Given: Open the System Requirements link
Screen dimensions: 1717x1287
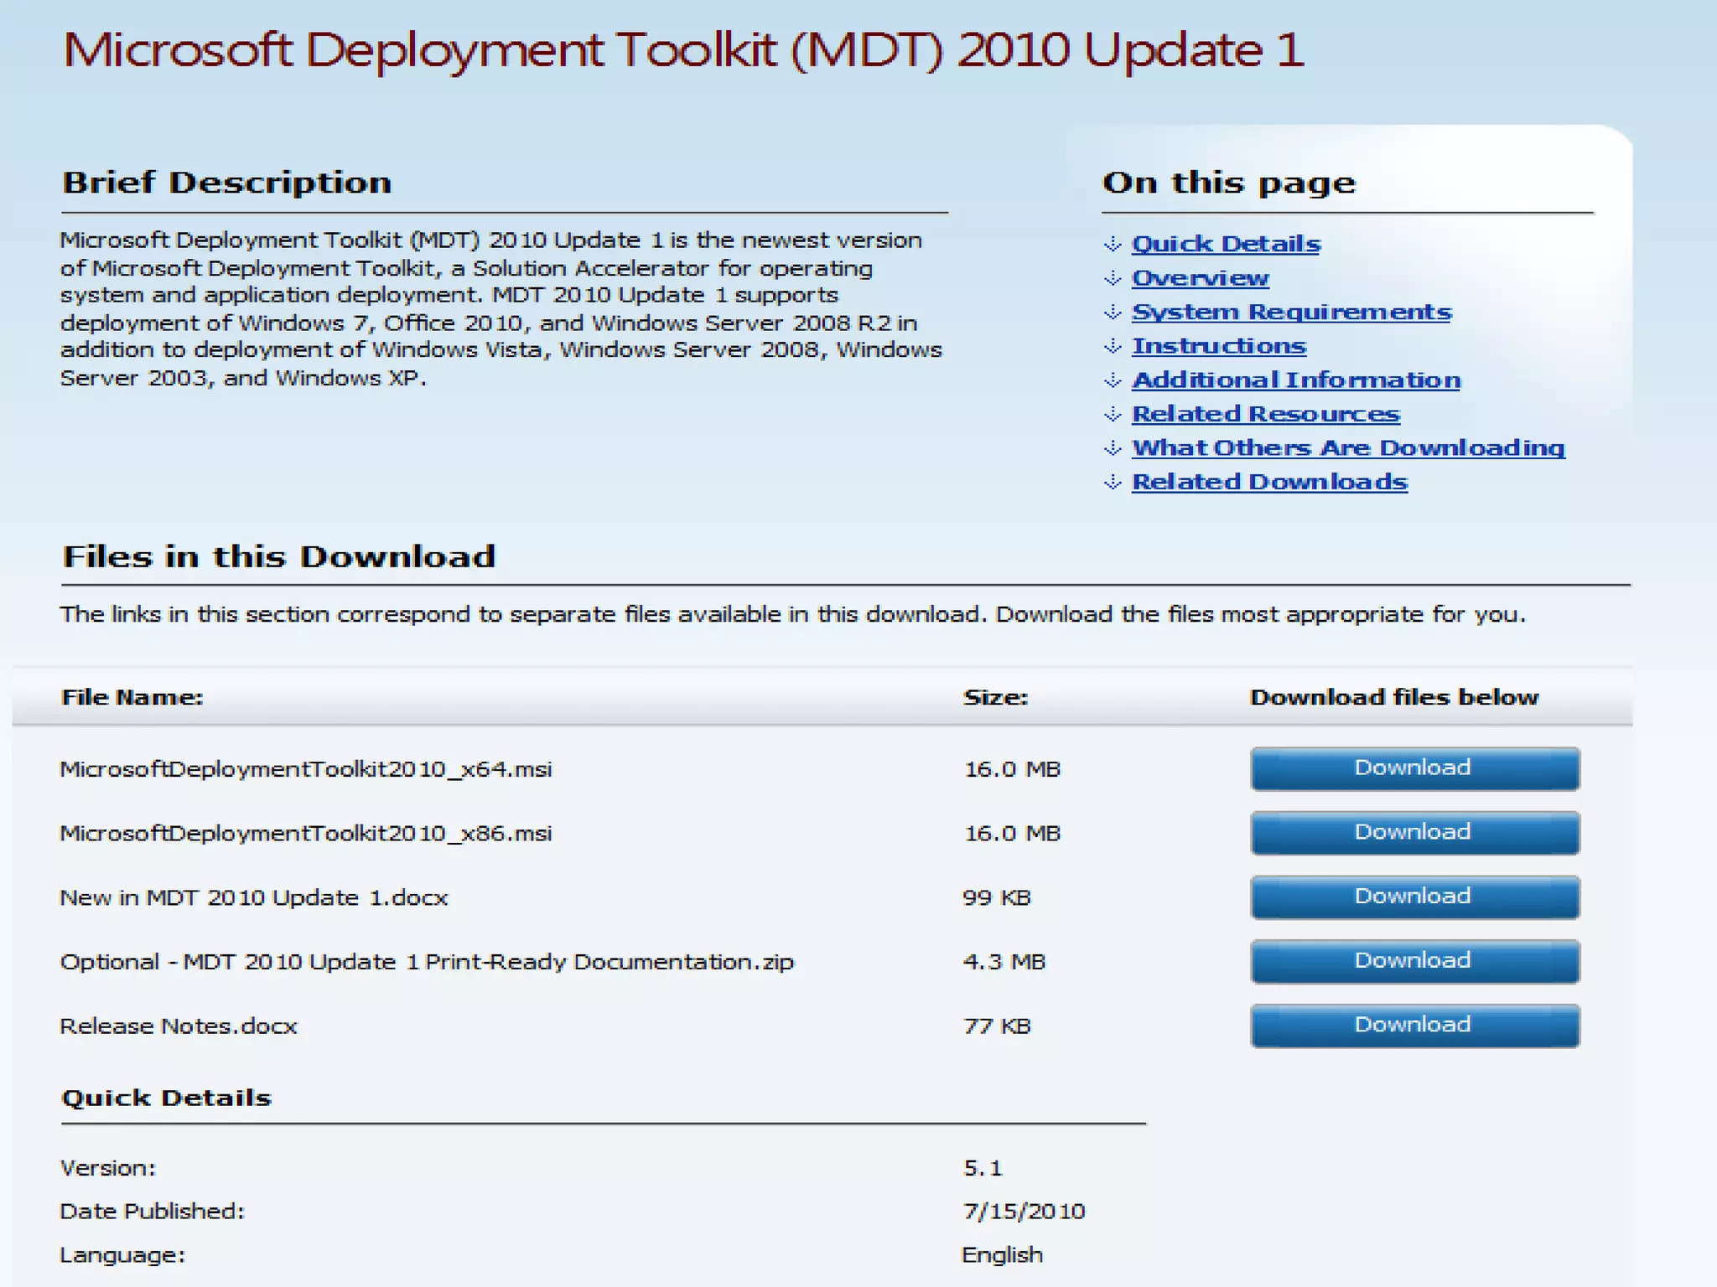Looking at the screenshot, I should [1291, 313].
